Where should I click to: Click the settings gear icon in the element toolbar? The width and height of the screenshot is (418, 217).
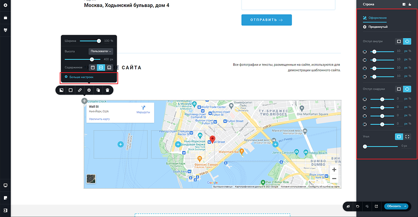[89, 90]
